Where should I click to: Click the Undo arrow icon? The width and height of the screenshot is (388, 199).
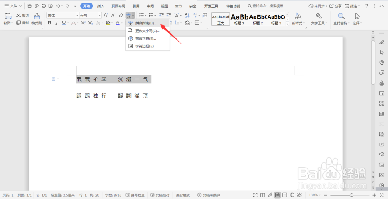(58, 6)
